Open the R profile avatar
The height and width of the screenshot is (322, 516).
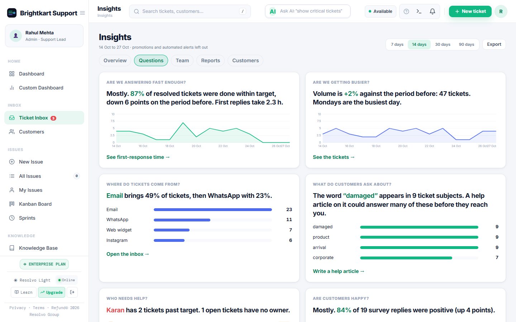(x=501, y=11)
